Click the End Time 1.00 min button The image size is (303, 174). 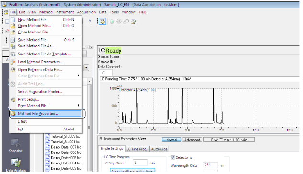click(x=229, y=140)
